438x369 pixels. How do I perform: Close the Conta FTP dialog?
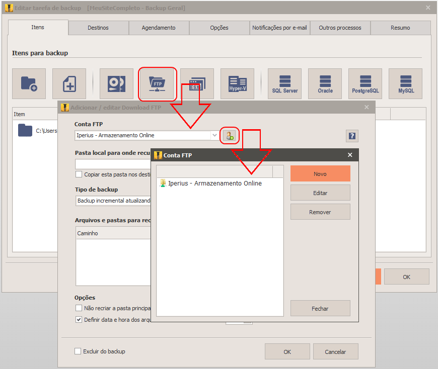[350, 155]
